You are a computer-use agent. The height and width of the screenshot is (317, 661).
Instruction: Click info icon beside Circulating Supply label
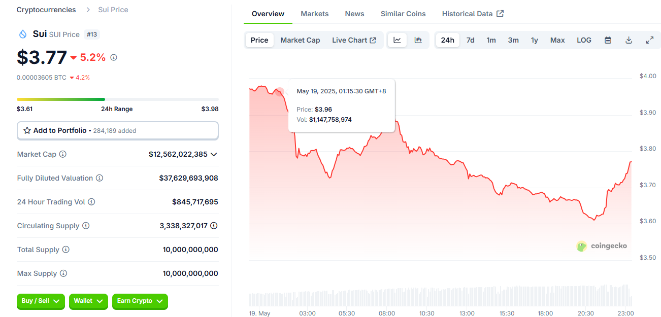coord(86,226)
